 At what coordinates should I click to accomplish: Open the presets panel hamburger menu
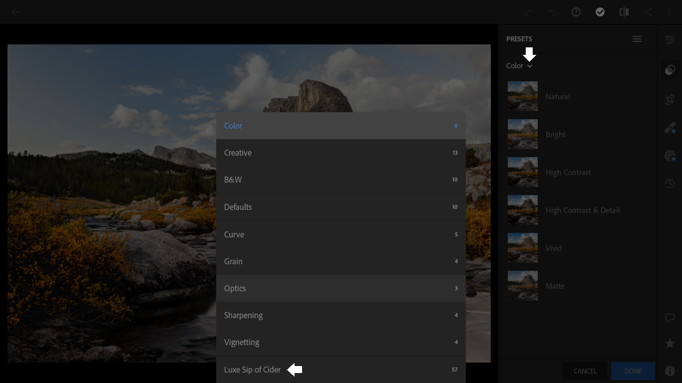coord(637,39)
